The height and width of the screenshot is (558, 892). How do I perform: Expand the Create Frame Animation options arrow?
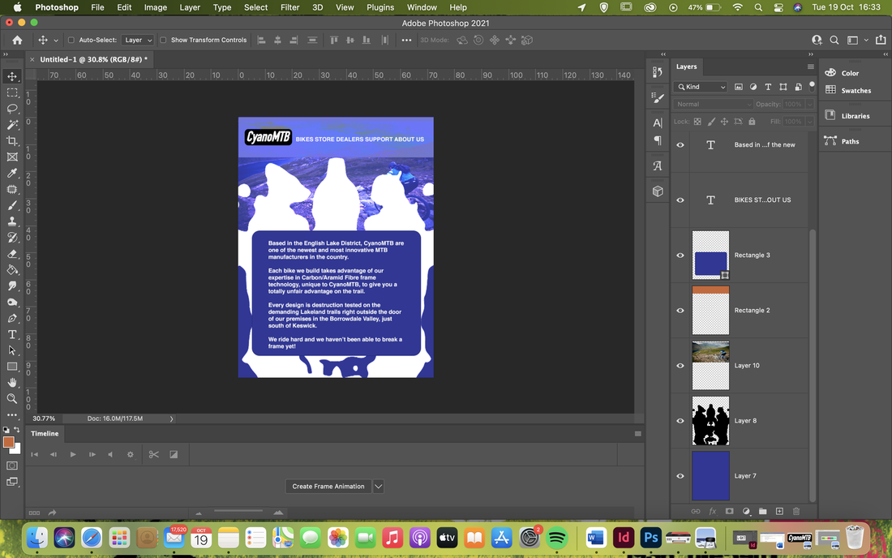[x=379, y=487]
